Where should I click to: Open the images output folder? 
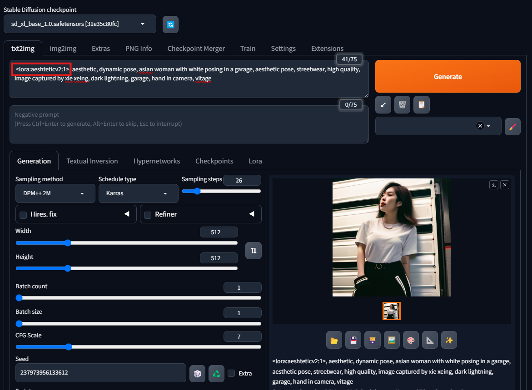334,340
